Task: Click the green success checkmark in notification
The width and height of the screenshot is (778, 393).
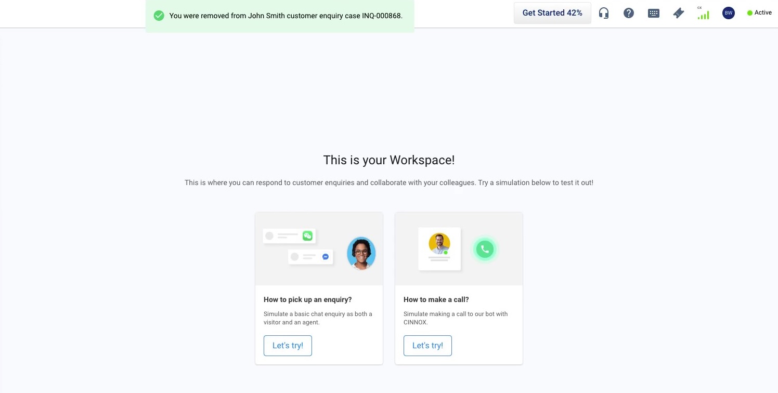Action: [159, 16]
